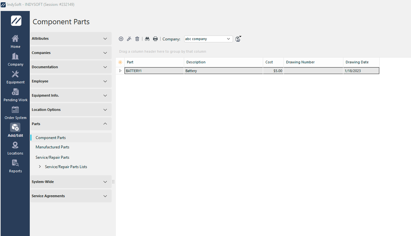Go to Home in the sidebar
This screenshot has height=236, width=411.
click(x=15, y=41)
